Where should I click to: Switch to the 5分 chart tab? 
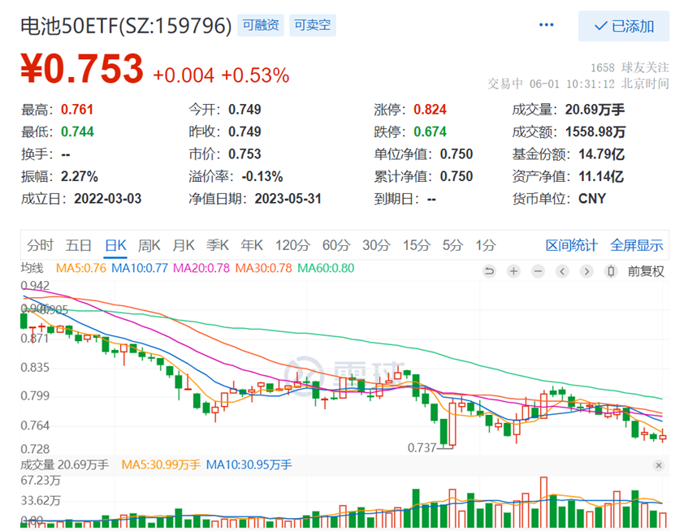[453, 245]
